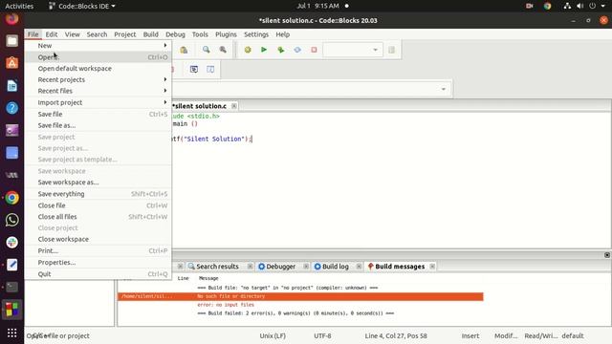Choose Save file as... entry
The image size is (612, 344).
coord(98,125)
